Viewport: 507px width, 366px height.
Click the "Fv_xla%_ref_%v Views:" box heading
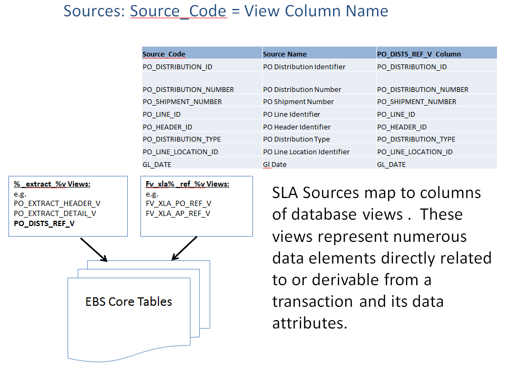pyautogui.click(x=187, y=184)
